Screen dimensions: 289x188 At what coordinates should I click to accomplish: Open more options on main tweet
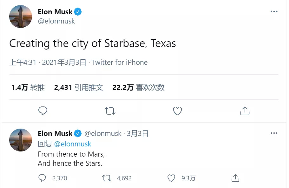coord(274,11)
